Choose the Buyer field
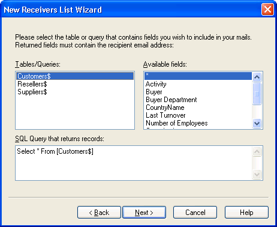The image size is (277, 227). click(x=198, y=92)
